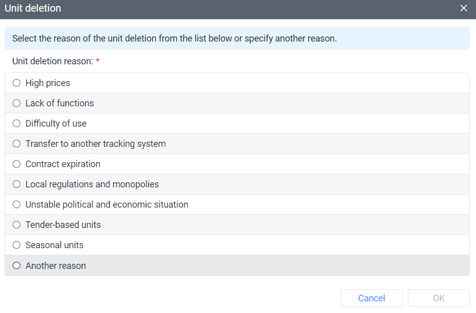Choose Unstable political and economic situation
Image resolution: width=476 pixels, height=313 pixels.
[x=16, y=204]
